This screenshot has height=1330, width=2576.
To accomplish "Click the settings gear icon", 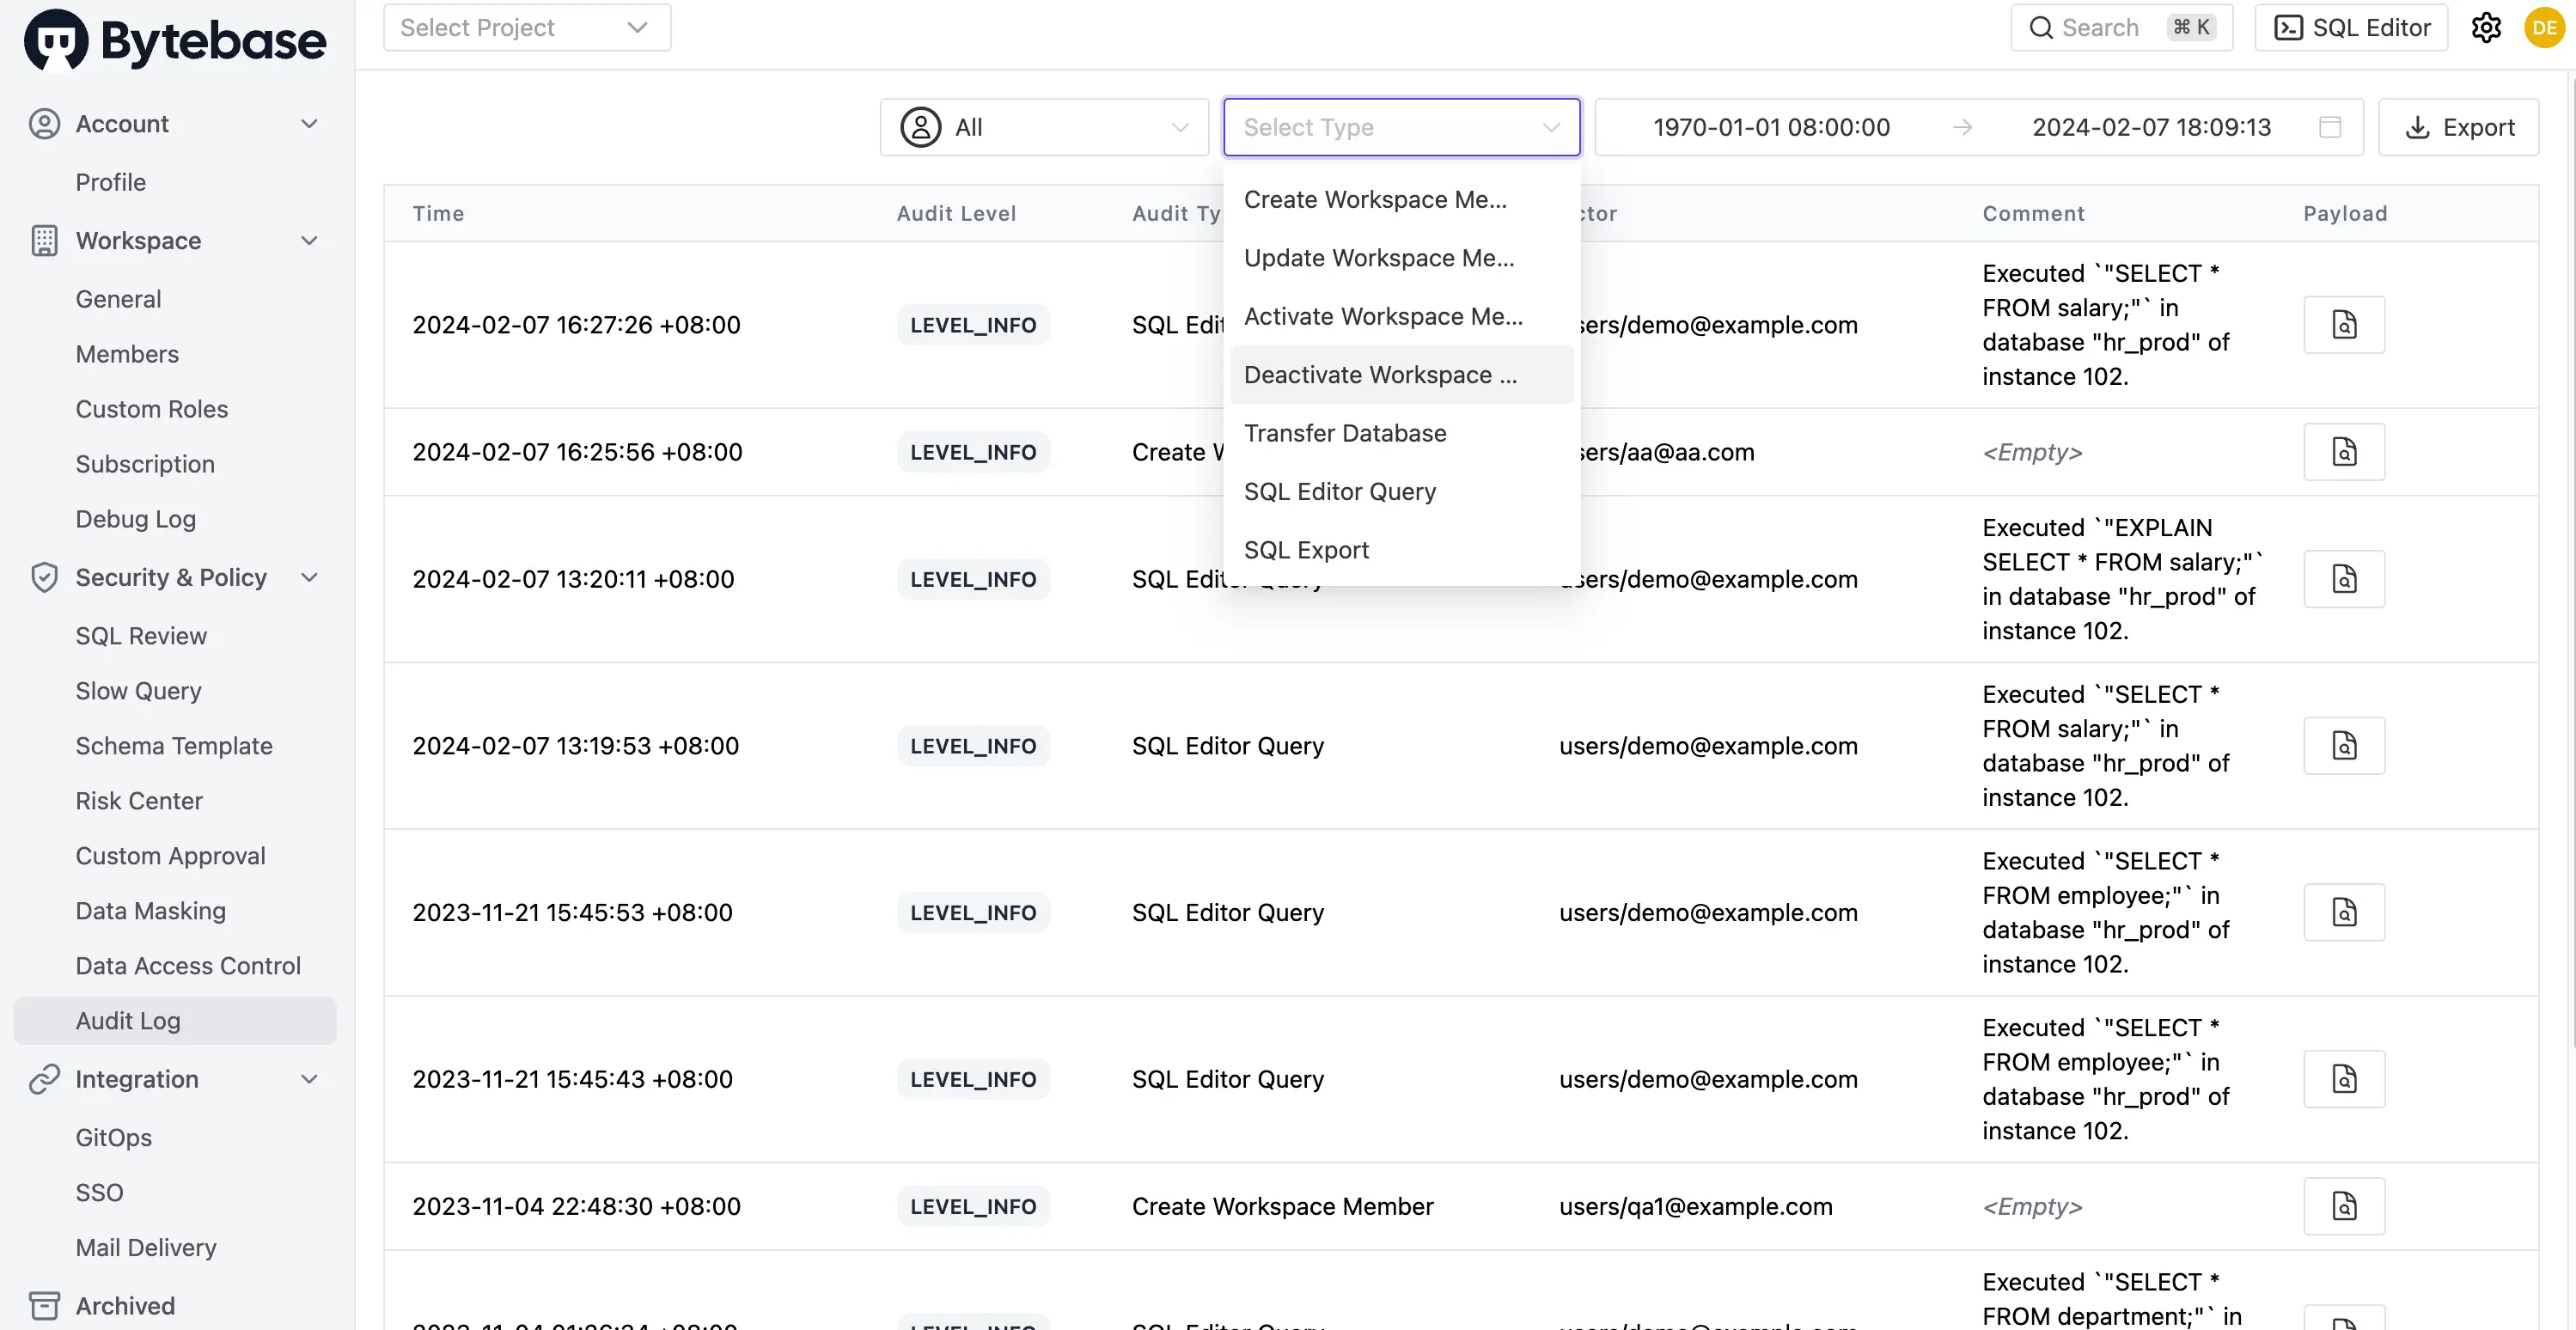I will pyautogui.click(x=2485, y=28).
